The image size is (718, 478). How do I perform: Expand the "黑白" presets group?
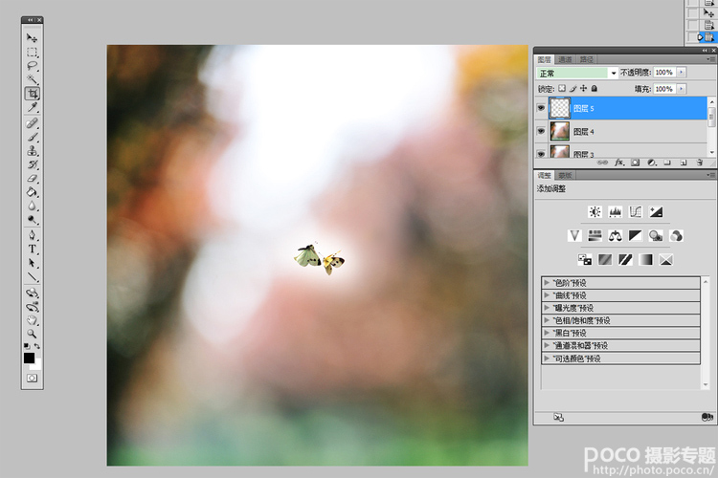[x=547, y=333]
